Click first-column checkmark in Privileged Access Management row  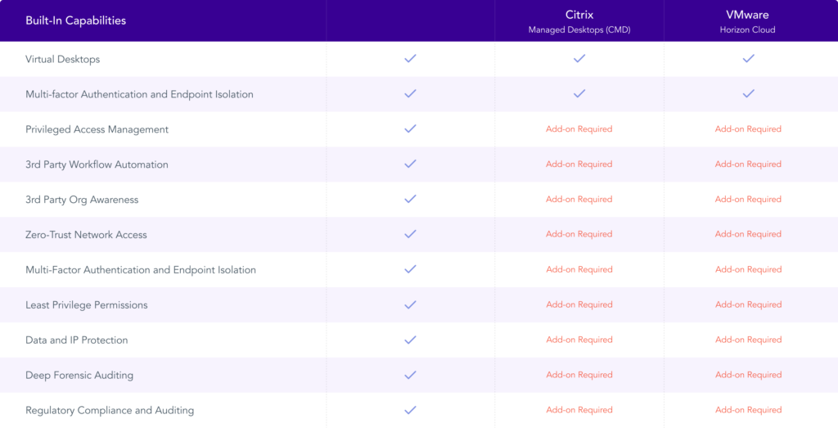pyautogui.click(x=410, y=128)
